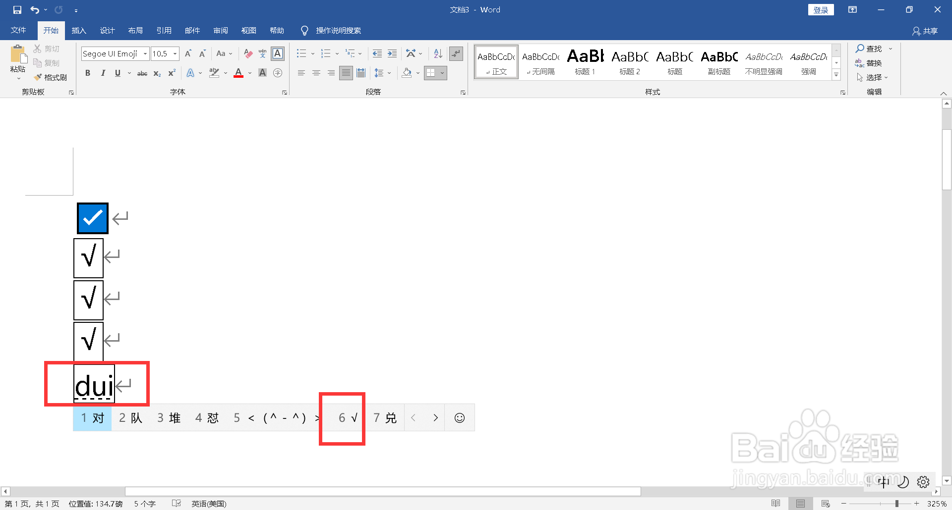Open the IME emoji panel
Image resolution: width=952 pixels, height=510 pixels.
pyautogui.click(x=460, y=418)
